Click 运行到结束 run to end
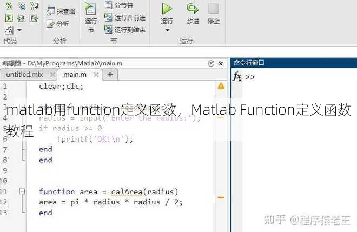This screenshot has height=232, width=357. point(125,30)
